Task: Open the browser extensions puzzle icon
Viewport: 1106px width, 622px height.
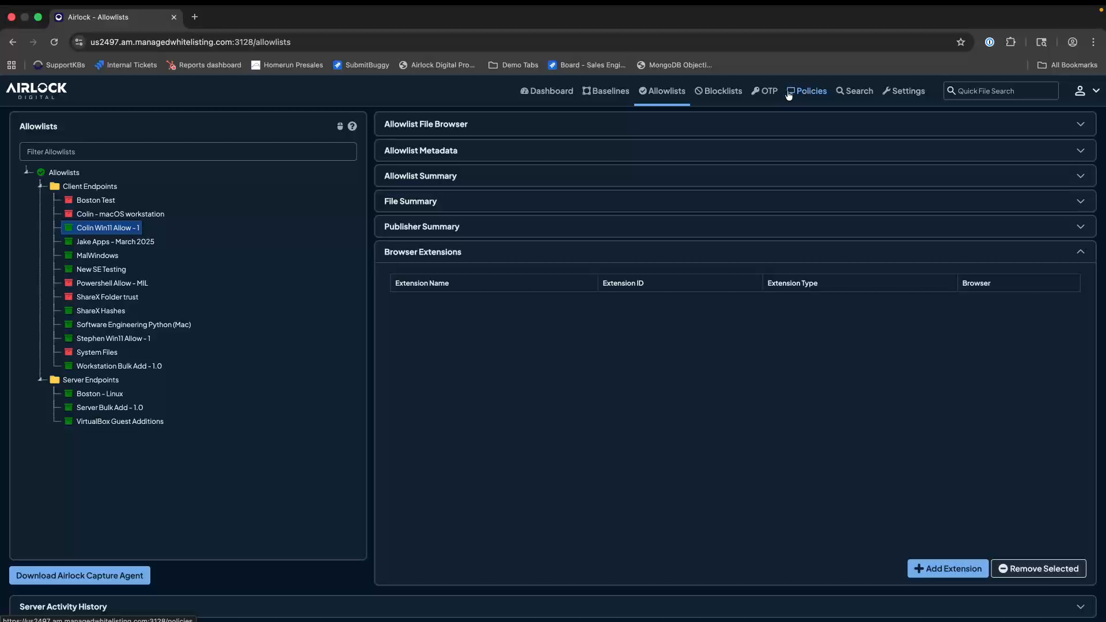Action: point(1012,41)
